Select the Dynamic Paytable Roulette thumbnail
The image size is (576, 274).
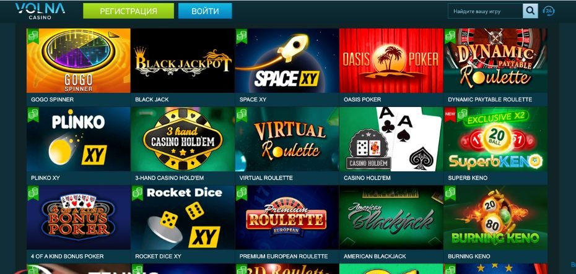[495, 61]
